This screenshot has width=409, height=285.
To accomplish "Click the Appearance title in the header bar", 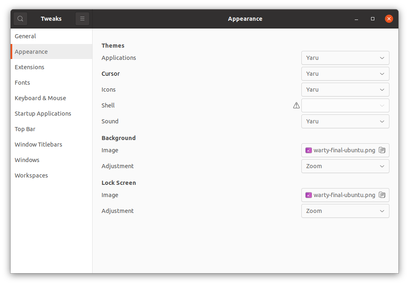I will point(245,19).
